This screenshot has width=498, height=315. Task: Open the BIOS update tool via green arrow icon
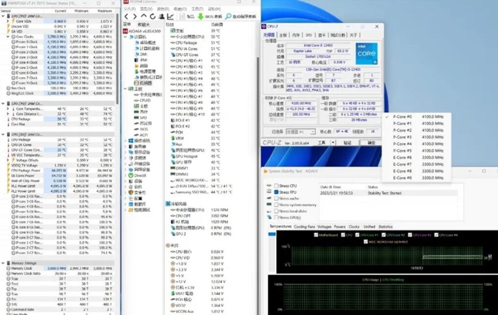click(x=201, y=16)
